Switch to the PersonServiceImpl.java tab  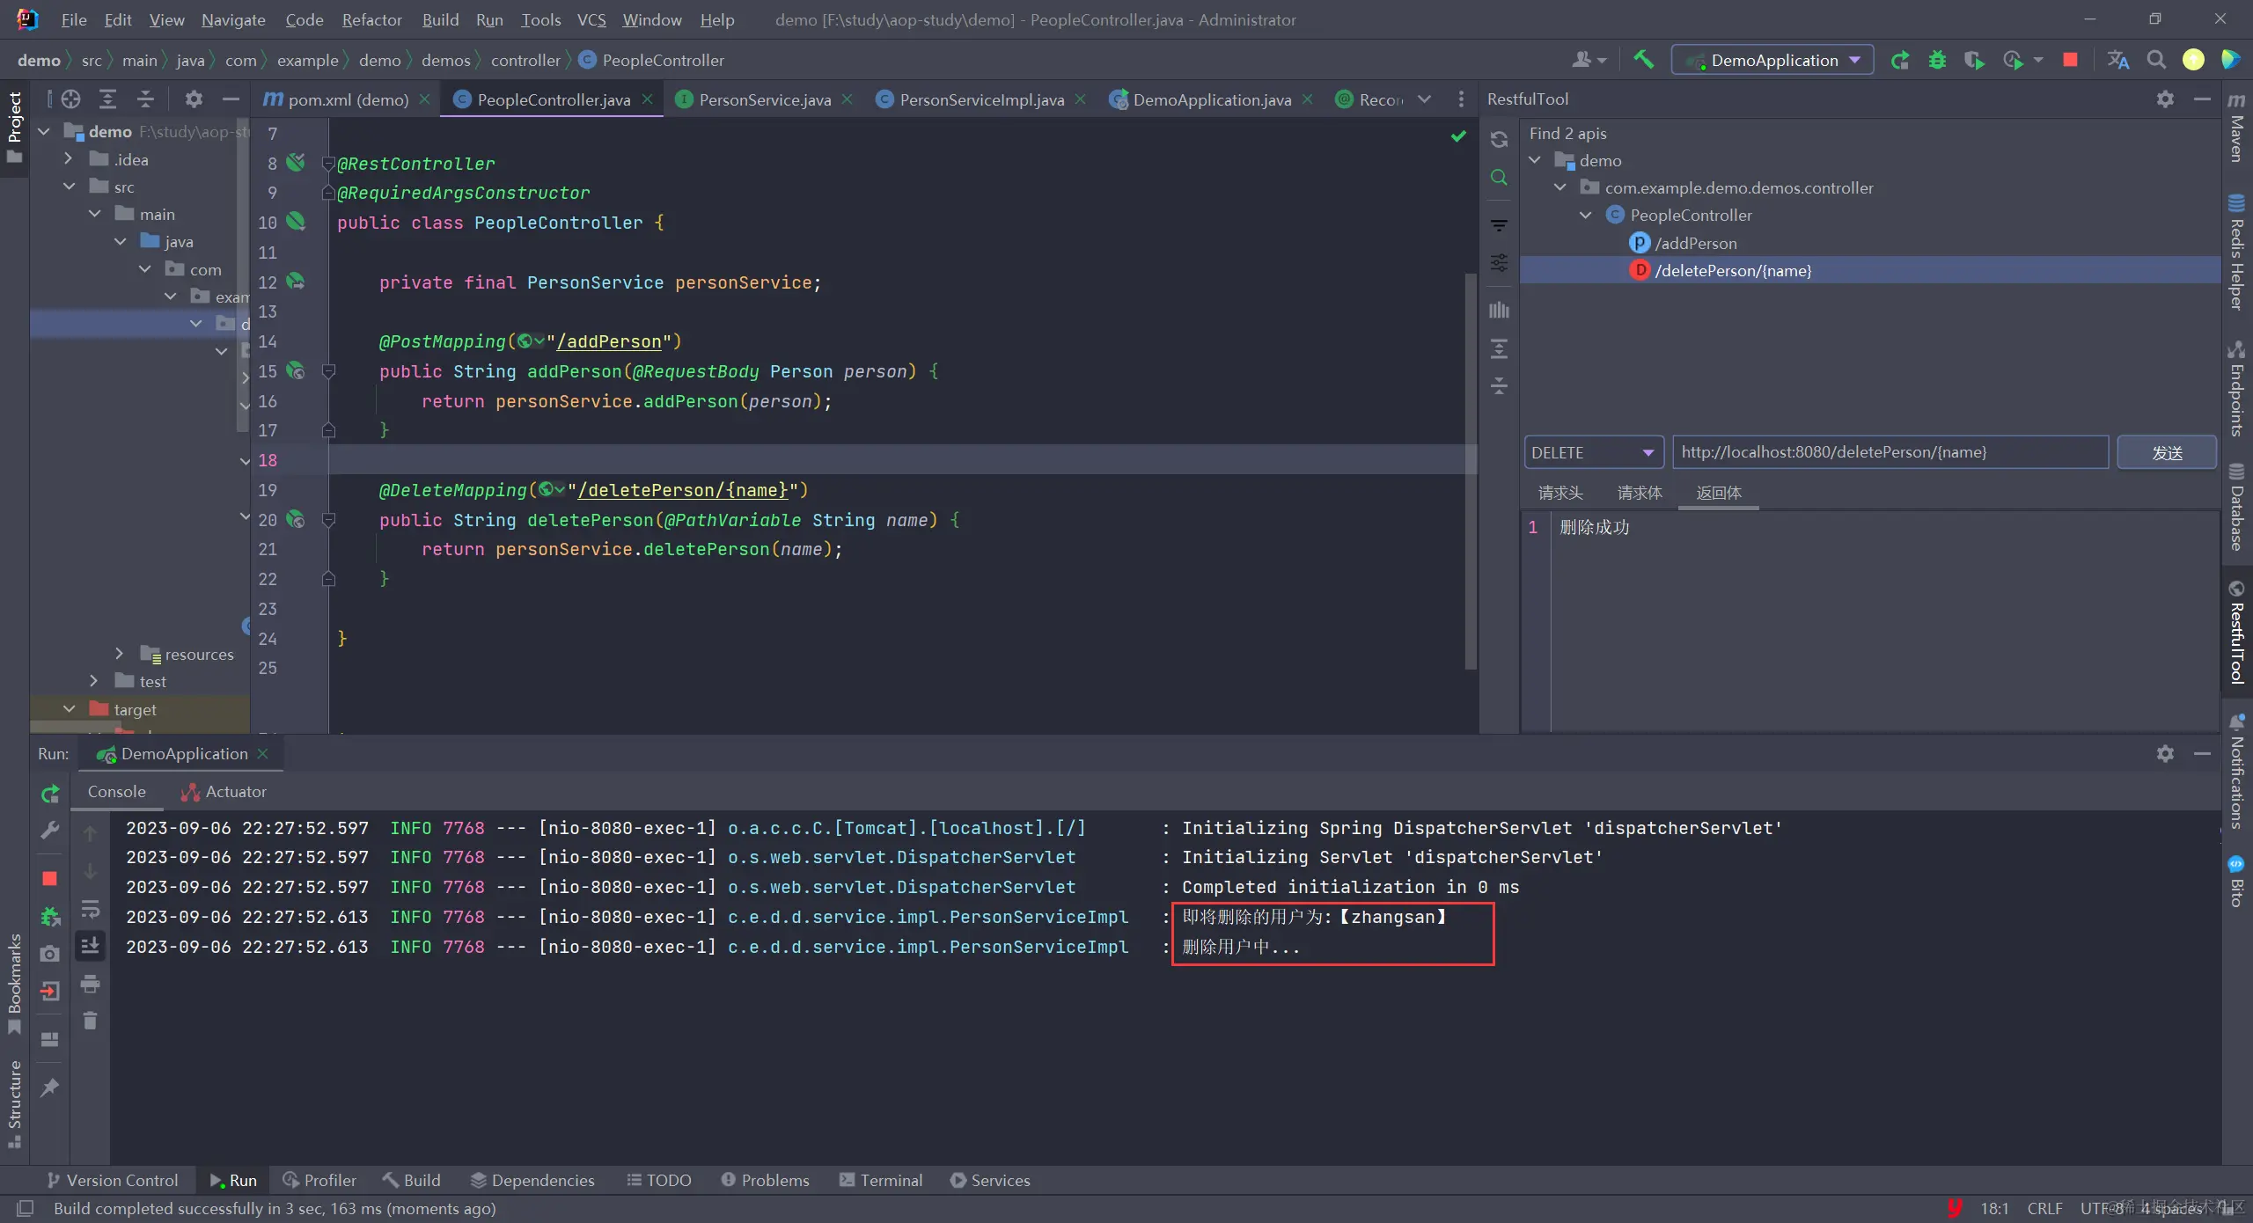click(980, 99)
